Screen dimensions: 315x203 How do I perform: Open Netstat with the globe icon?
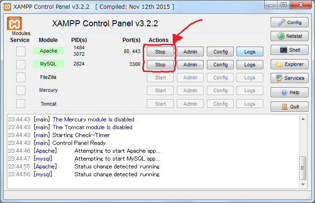pyautogui.click(x=289, y=36)
